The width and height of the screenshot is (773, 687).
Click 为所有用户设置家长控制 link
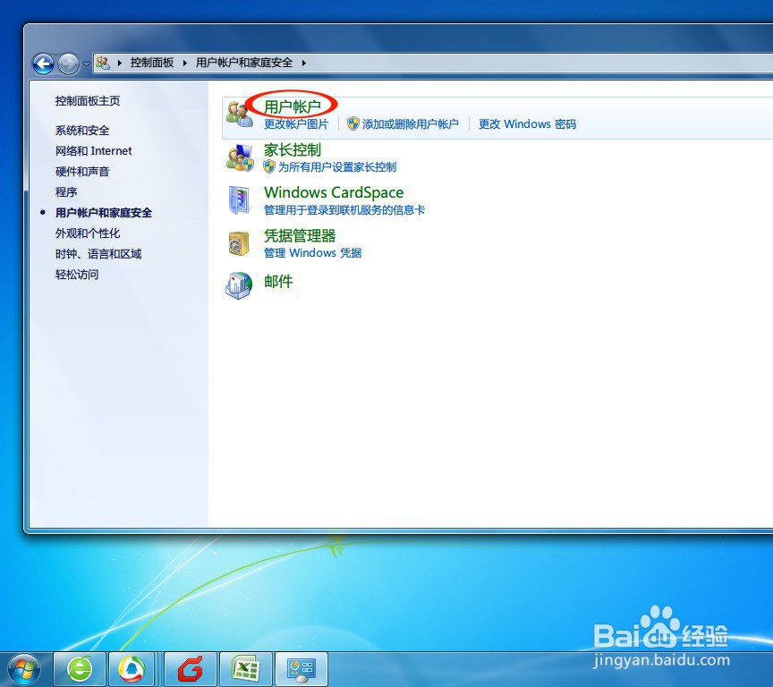coord(337,167)
